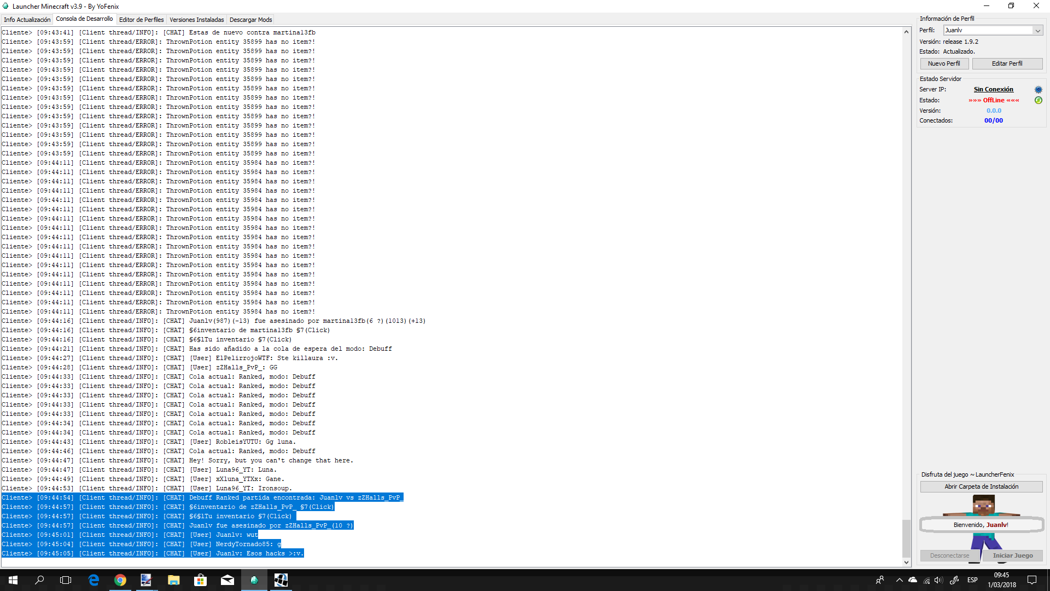
Task: Select Consola de Desarrollo tab
Action: pos(84,19)
